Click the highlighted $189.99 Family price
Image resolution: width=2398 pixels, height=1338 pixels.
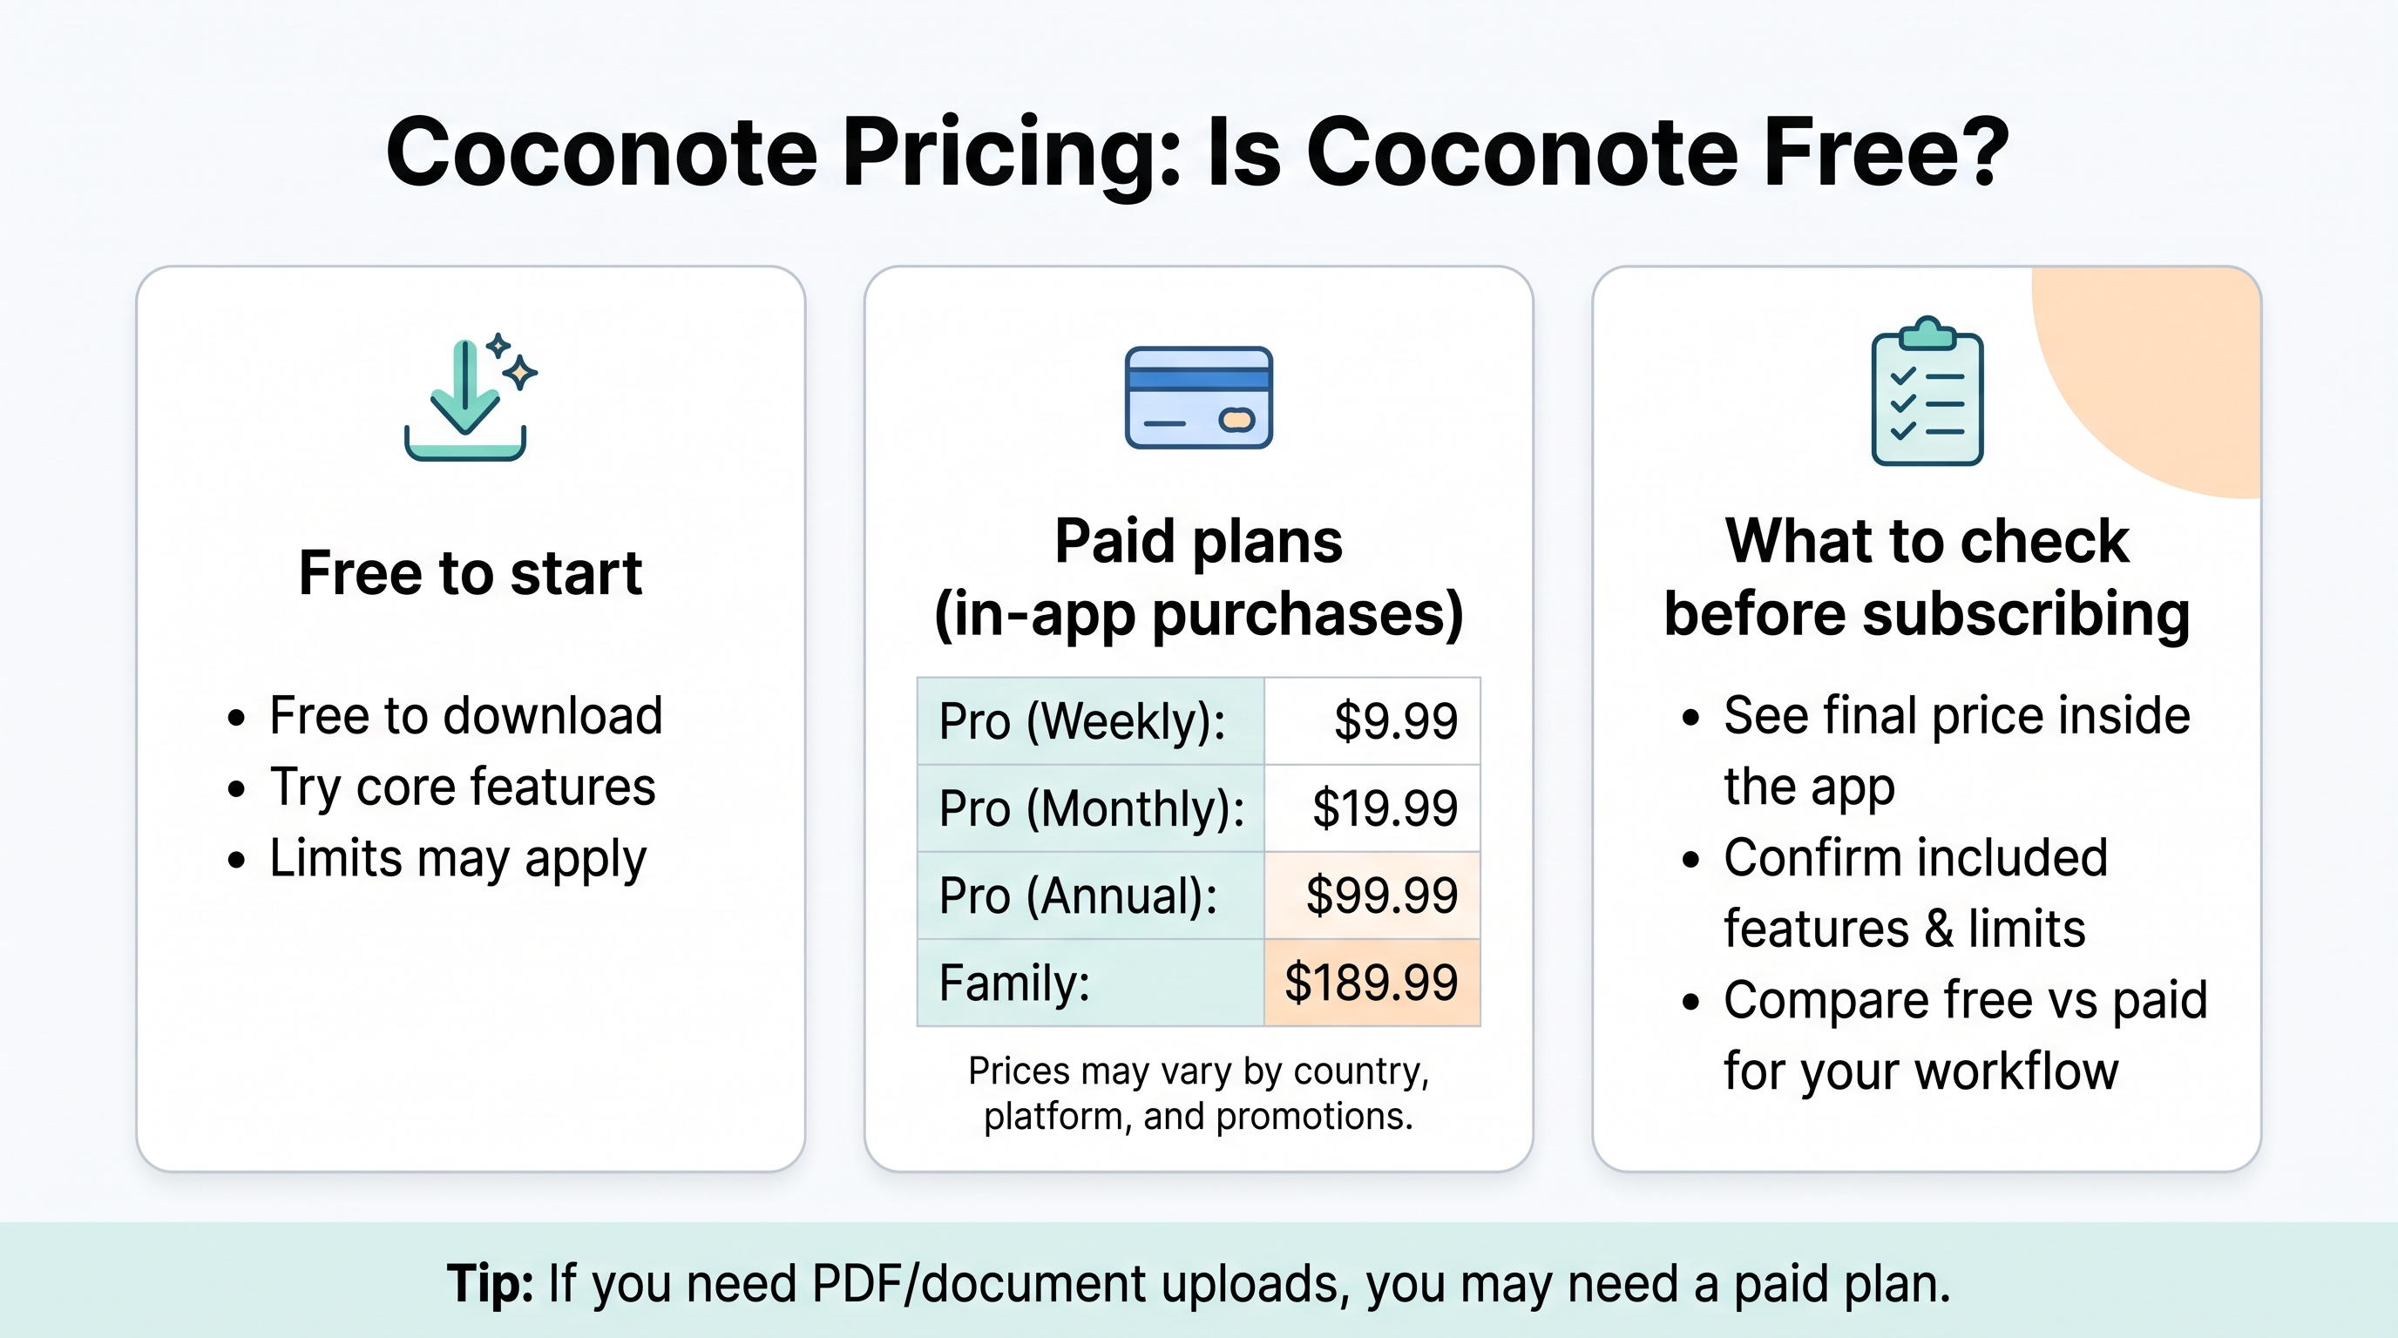[x=1372, y=983]
